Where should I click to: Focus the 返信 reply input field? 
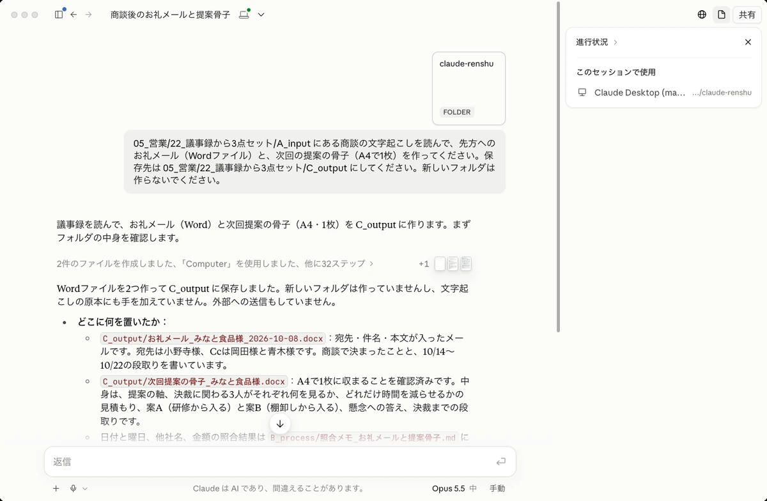click(280, 461)
